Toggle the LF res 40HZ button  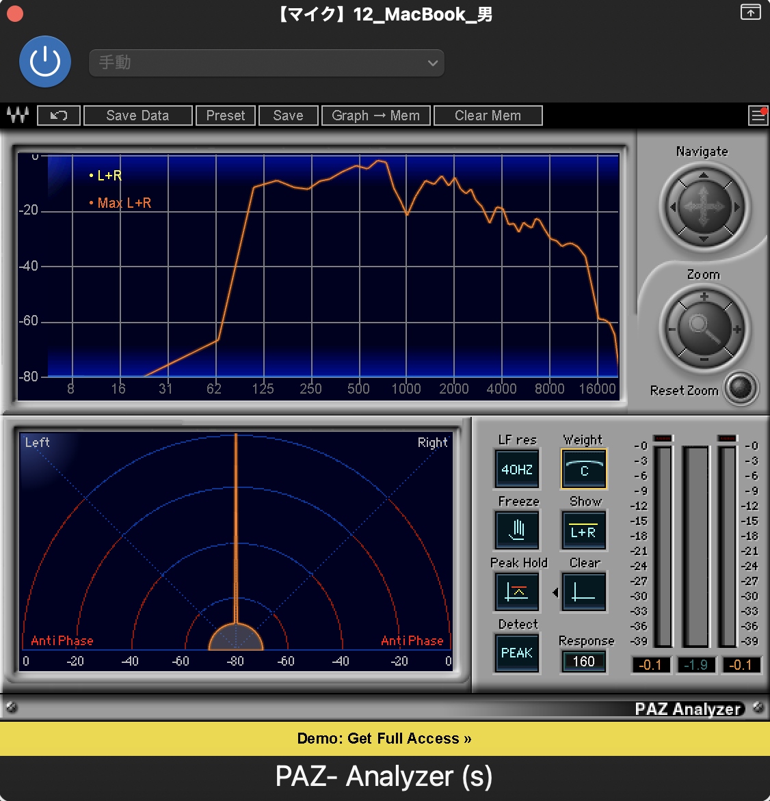click(x=517, y=469)
